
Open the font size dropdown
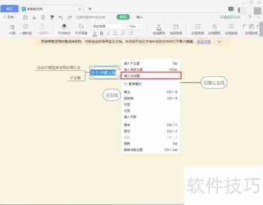coord(136,26)
